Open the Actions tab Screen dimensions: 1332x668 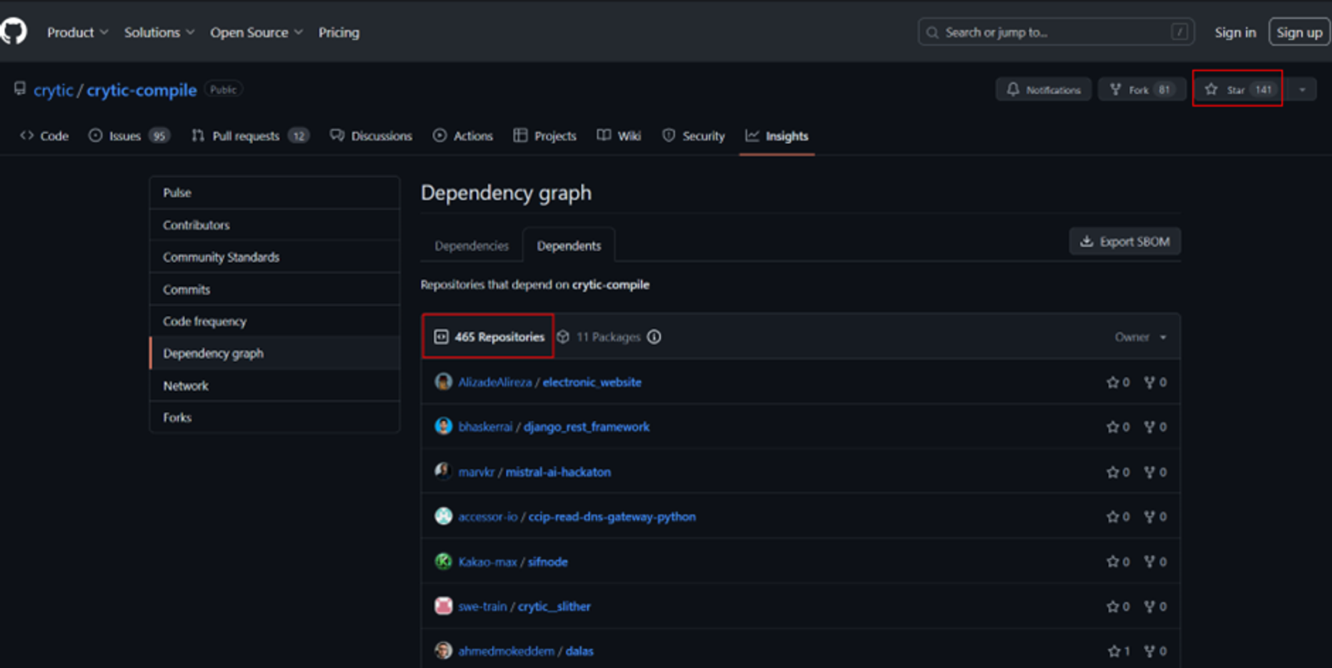click(x=463, y=136)
